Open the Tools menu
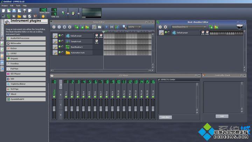252x142 pixels. 18,6
